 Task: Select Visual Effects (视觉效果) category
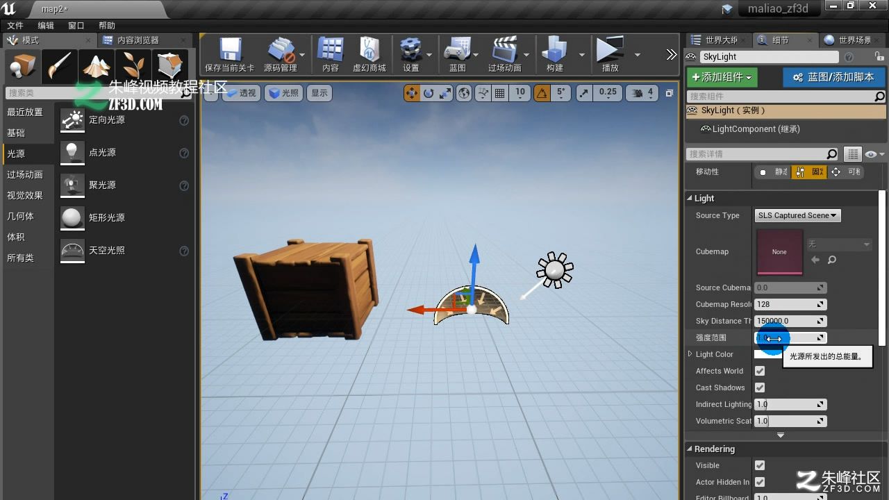[25, 195]
